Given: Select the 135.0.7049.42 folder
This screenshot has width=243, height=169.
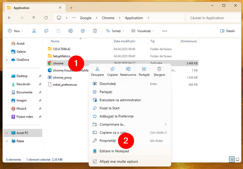Looking at the screenshot, I should pyautogui.click(x=61, y=49).
